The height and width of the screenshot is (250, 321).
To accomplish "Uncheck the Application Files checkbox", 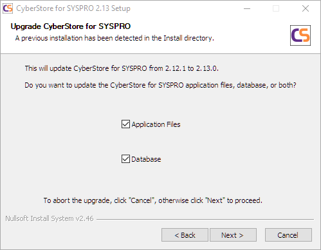I will (x=125, y=124).
